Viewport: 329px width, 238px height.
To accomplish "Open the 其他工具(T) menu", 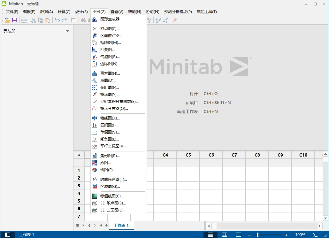I will coord(207,12).
